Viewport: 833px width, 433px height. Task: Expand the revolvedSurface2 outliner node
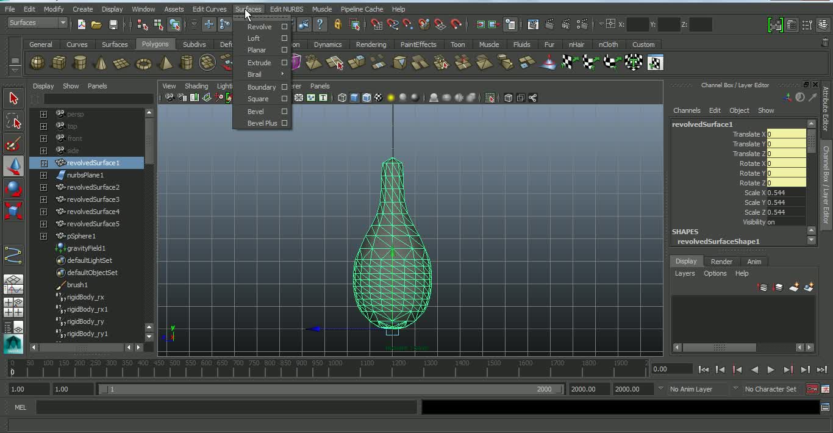43,187
